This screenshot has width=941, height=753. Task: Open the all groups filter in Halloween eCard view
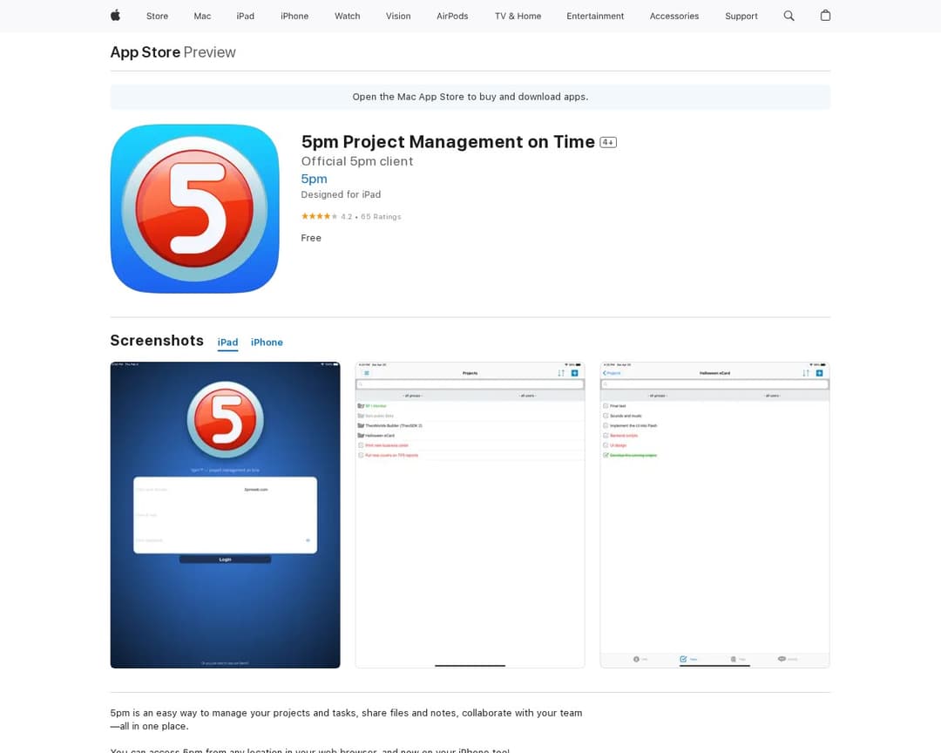(x=658, y=395)
